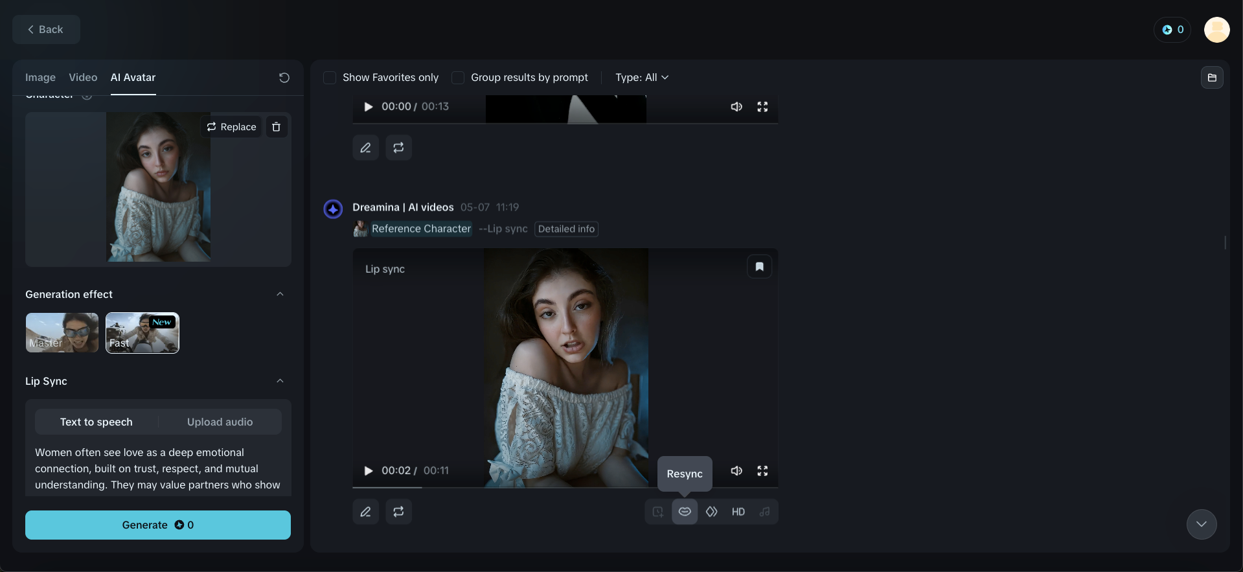The height and width of the screenshot is (572, 1243).
Task: Collapse the Generation effect section
Action: (280, 294)
